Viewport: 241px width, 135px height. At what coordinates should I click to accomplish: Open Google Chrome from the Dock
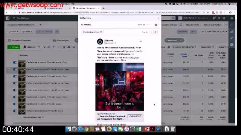click(x=86, y=129)
